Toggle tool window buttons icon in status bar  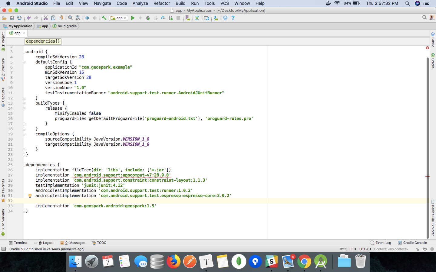[4, 249]
